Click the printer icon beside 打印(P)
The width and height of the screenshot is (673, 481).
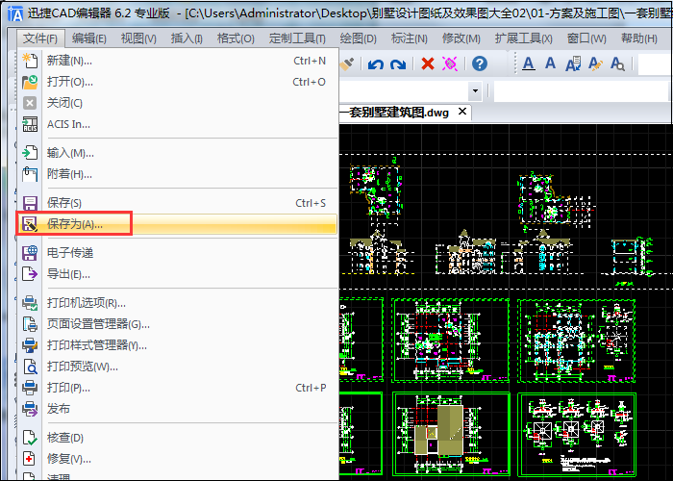(x=30, y=388)
